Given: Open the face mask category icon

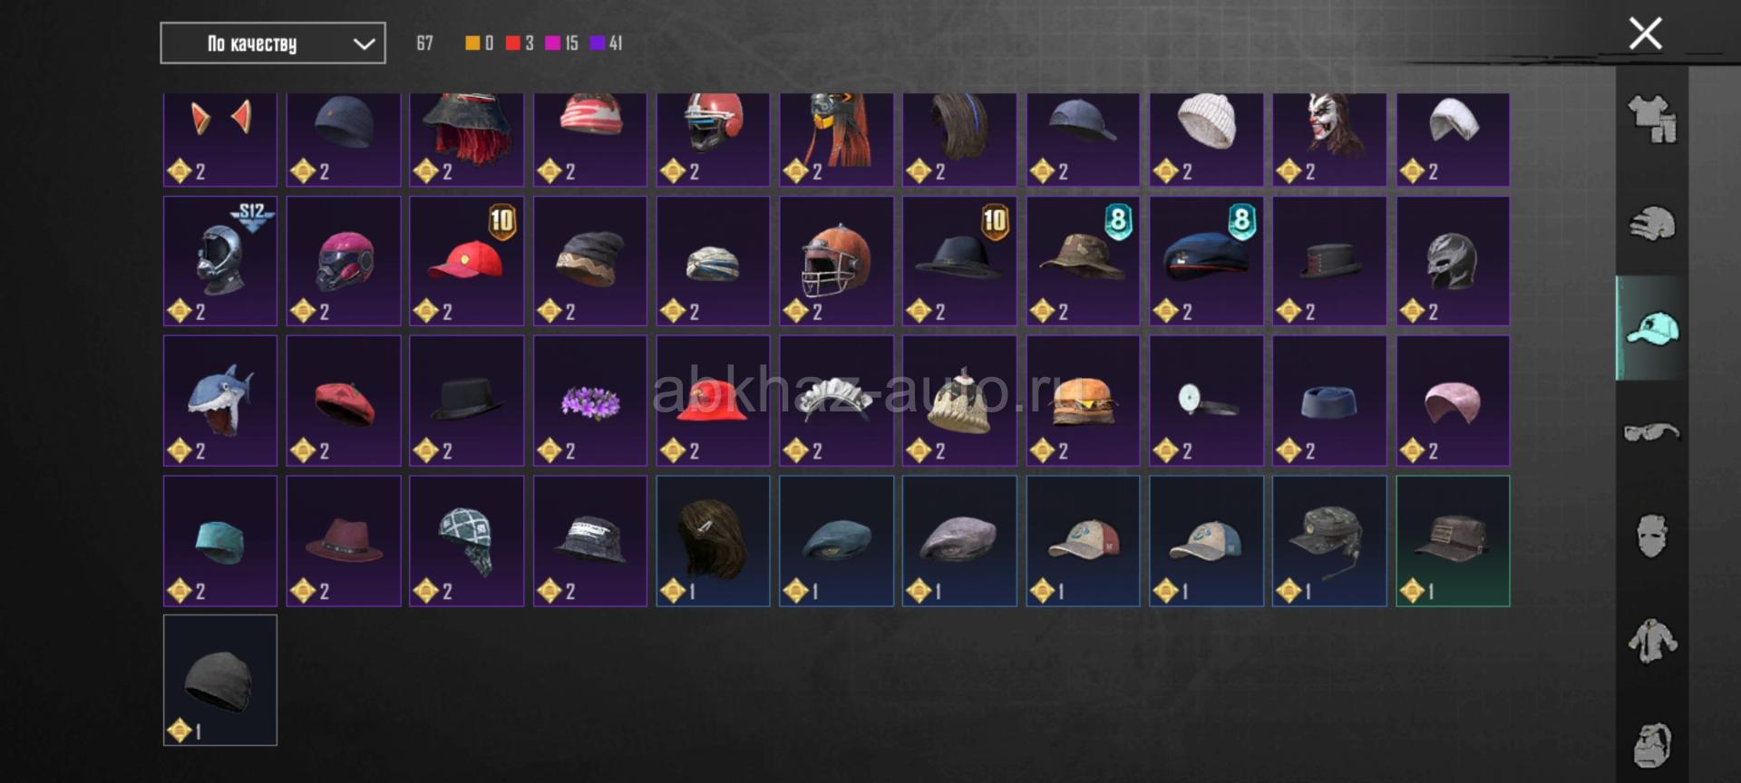Looking at the screenshot, I should coord(1652,536).
